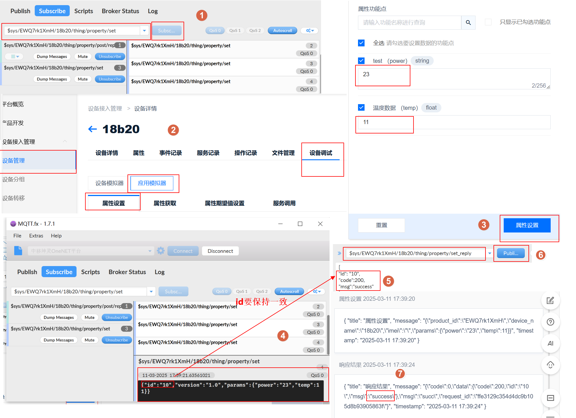Open the 事件记录 tab
This screenshot has width=576, height=418.
click(x=170, y=153)
